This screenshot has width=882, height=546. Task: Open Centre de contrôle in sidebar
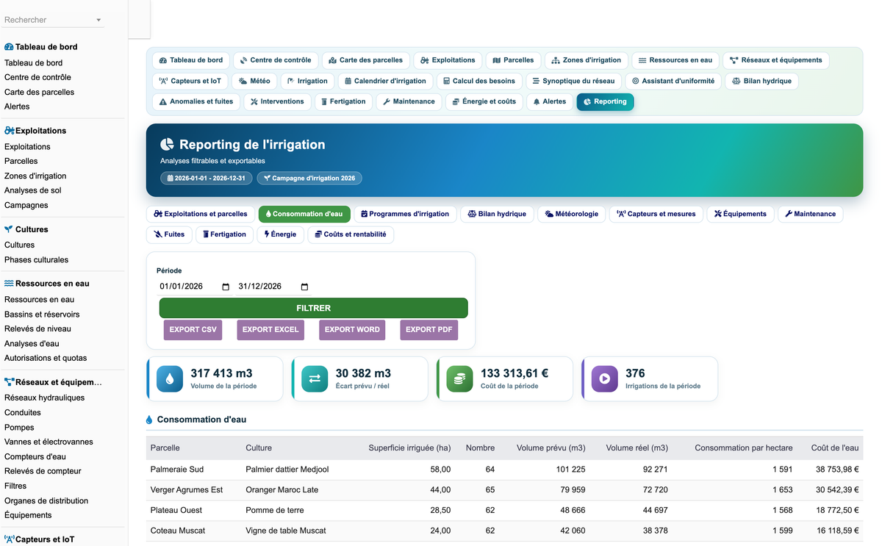37,77
